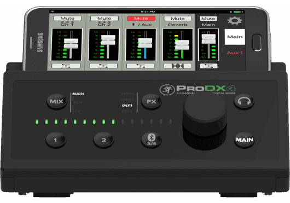The height and width of the screenshot is (203, 290).
Task: Select the Main mix tab
Action: point(235,37)
